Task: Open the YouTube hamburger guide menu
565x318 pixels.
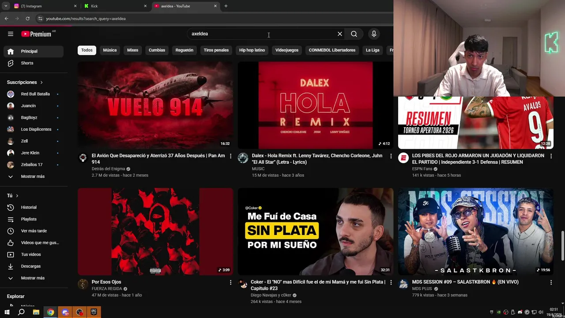Action: pos(11,34)
